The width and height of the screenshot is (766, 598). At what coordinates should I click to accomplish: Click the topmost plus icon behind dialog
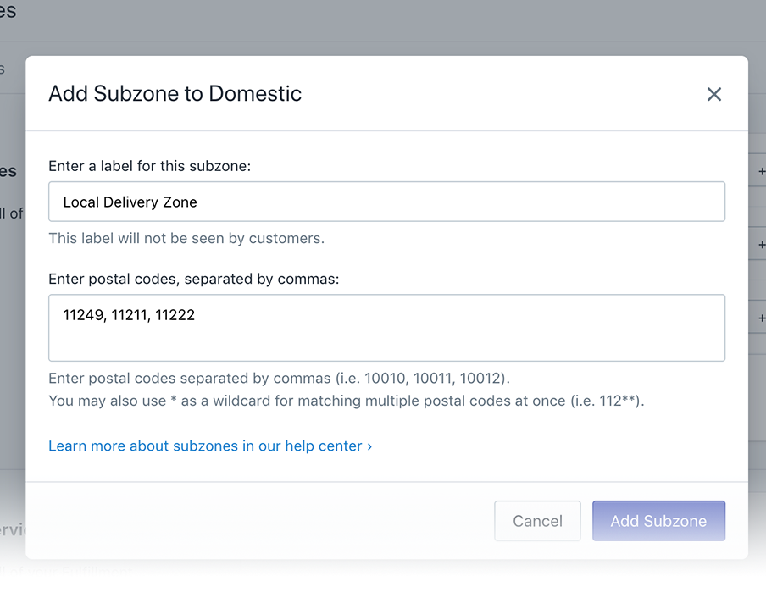click(x=761, y=171)
